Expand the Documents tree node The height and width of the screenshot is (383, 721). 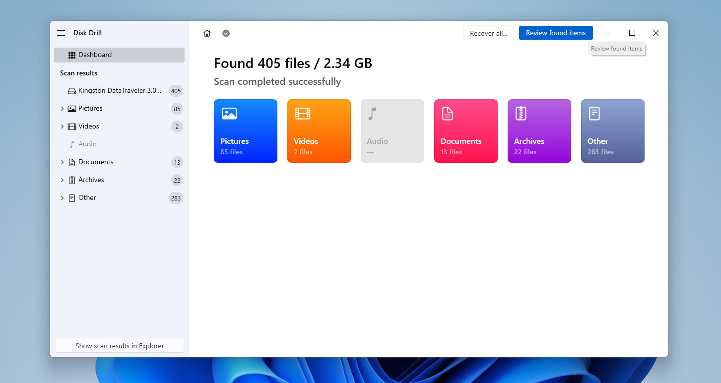point(62,162)
